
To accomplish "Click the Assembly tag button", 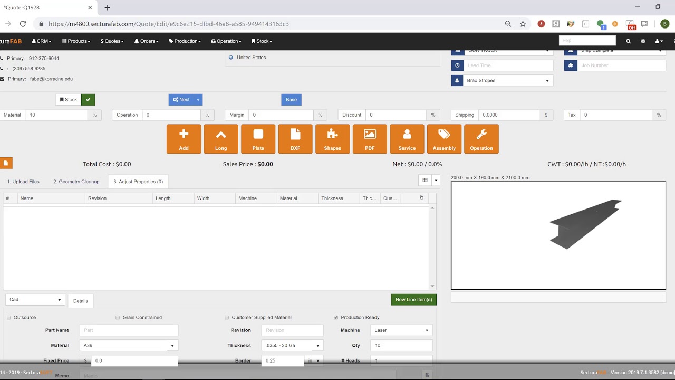I will coord(444,139).
